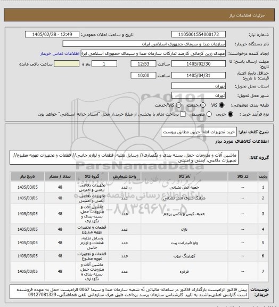Screen dimensions: 279x307
Task: Click the yellow hours remaining field
Action: (67, 64)
